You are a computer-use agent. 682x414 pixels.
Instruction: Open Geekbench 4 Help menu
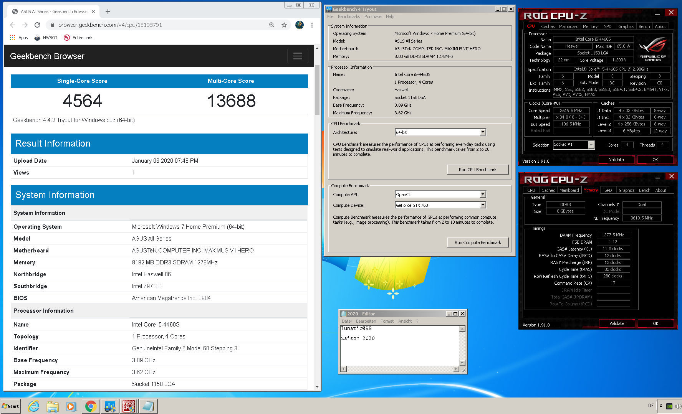coord(390,16)
